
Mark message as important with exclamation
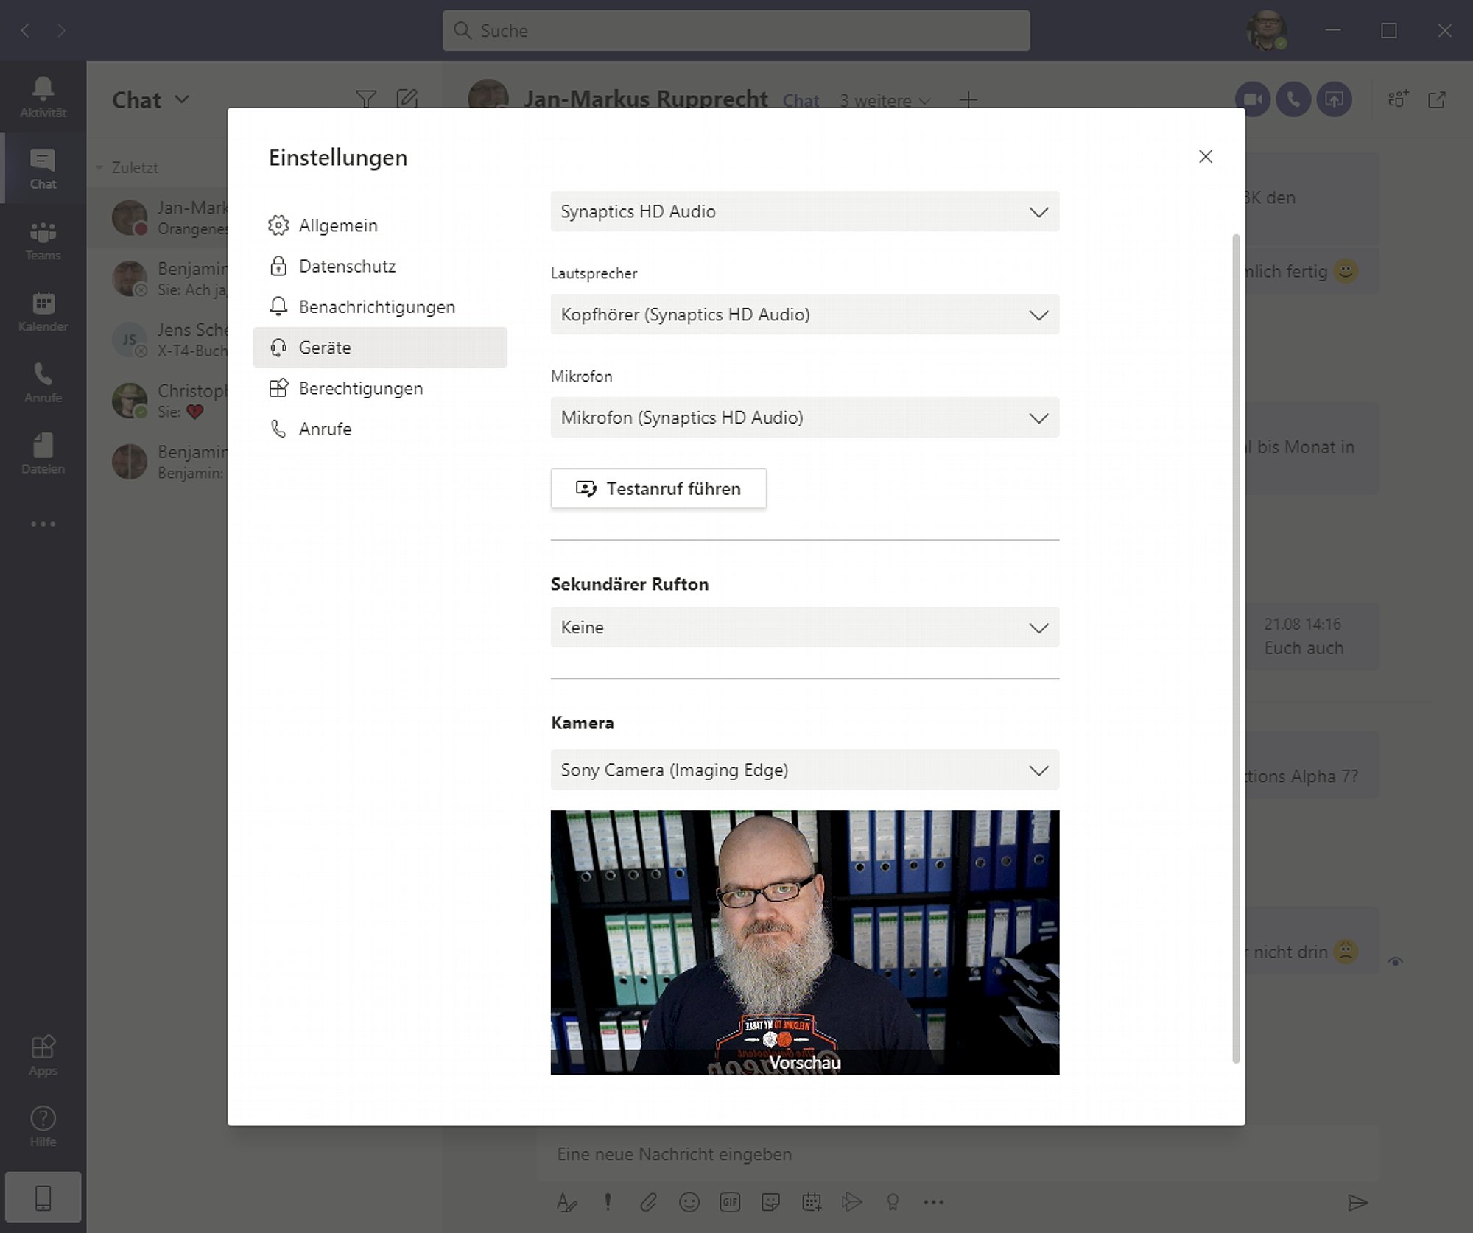pyautogui.click(x=608, y=1203)
